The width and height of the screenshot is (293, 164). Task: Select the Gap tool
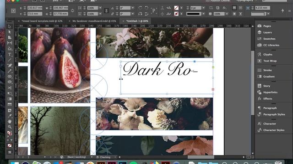tap(10, 43)
